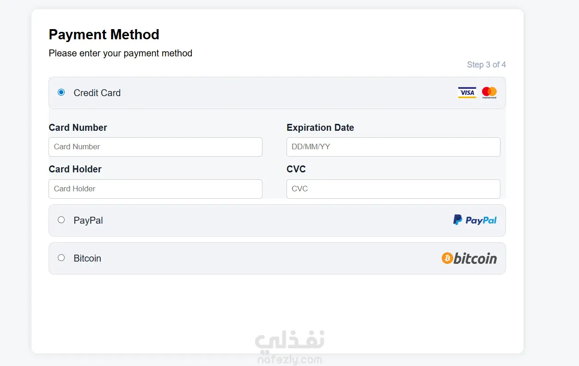The height and width of the screenshot is (366, 579).
Task: Click the Step 3 of 4 indicator
Action: click(x=486, y=65)
